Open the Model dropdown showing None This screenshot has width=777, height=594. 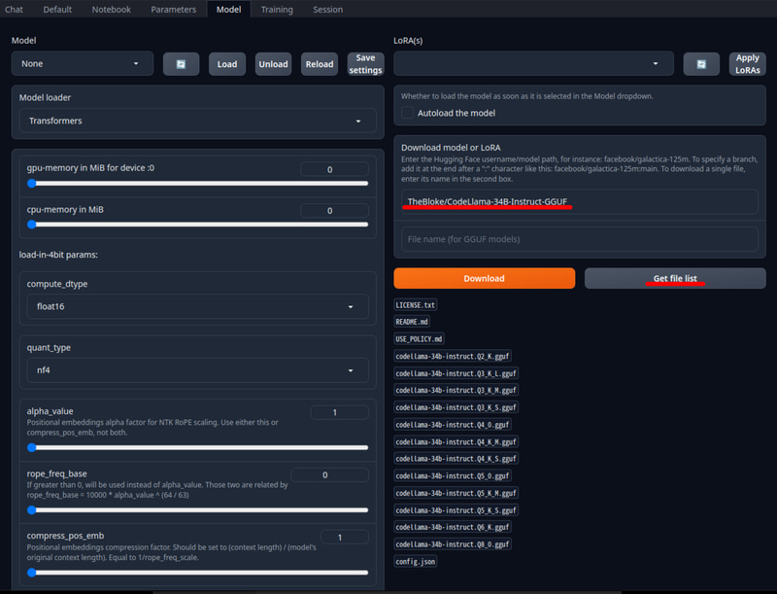coord(83,64)
